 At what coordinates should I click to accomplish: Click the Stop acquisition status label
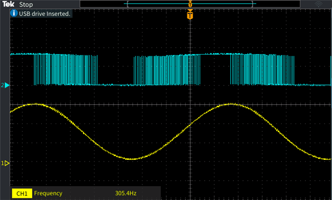[26, 5]
